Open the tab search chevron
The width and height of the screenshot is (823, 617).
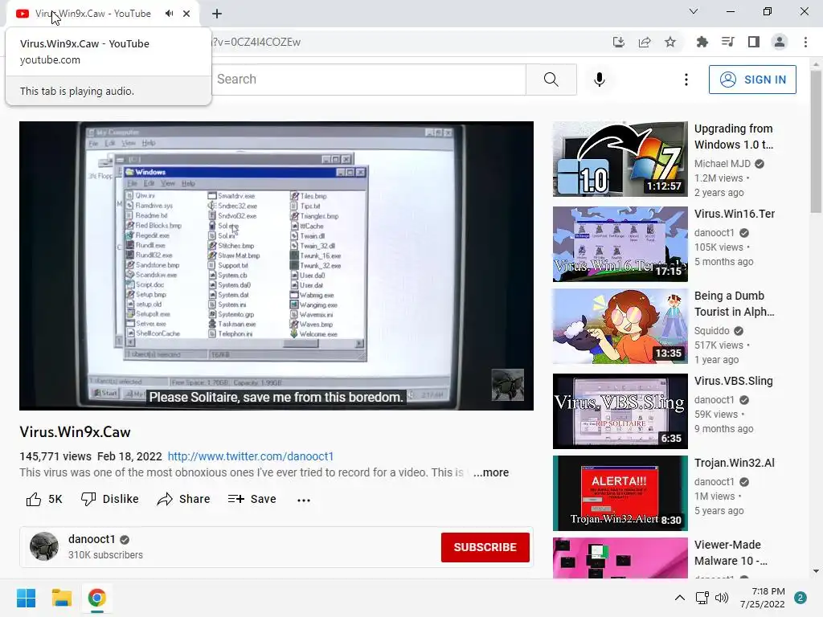point(694,11)
